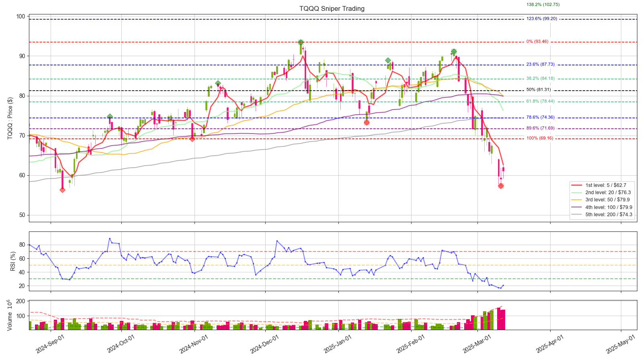
Task: Click the TQQQ : Price ($) axis label
Action: (x=10, y=118)
